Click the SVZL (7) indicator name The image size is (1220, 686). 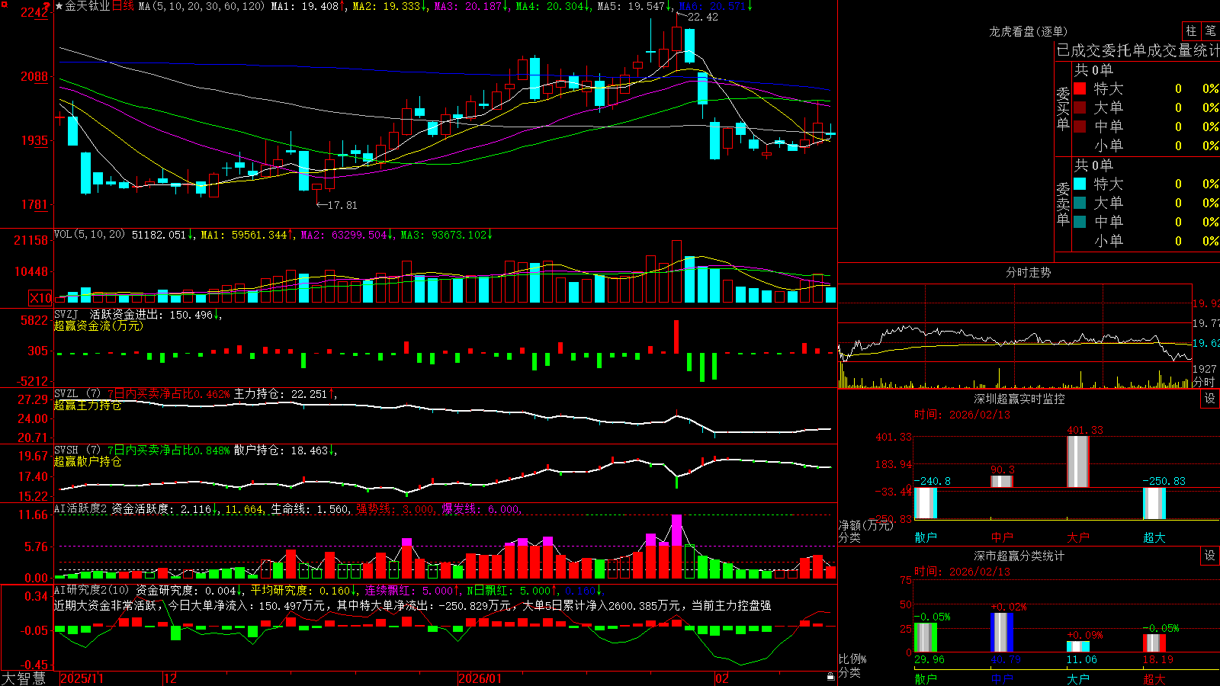pos(77,394)
